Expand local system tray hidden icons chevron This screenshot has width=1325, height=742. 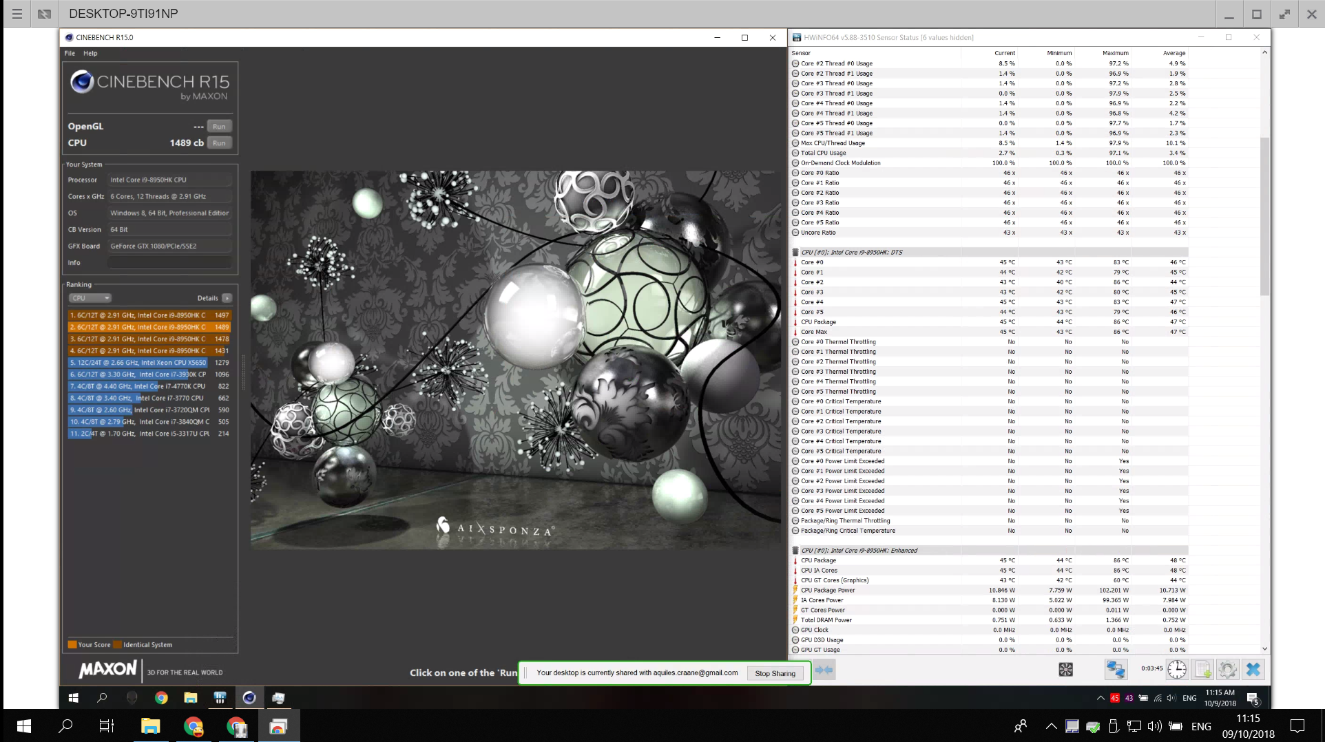pos(1051,726)
